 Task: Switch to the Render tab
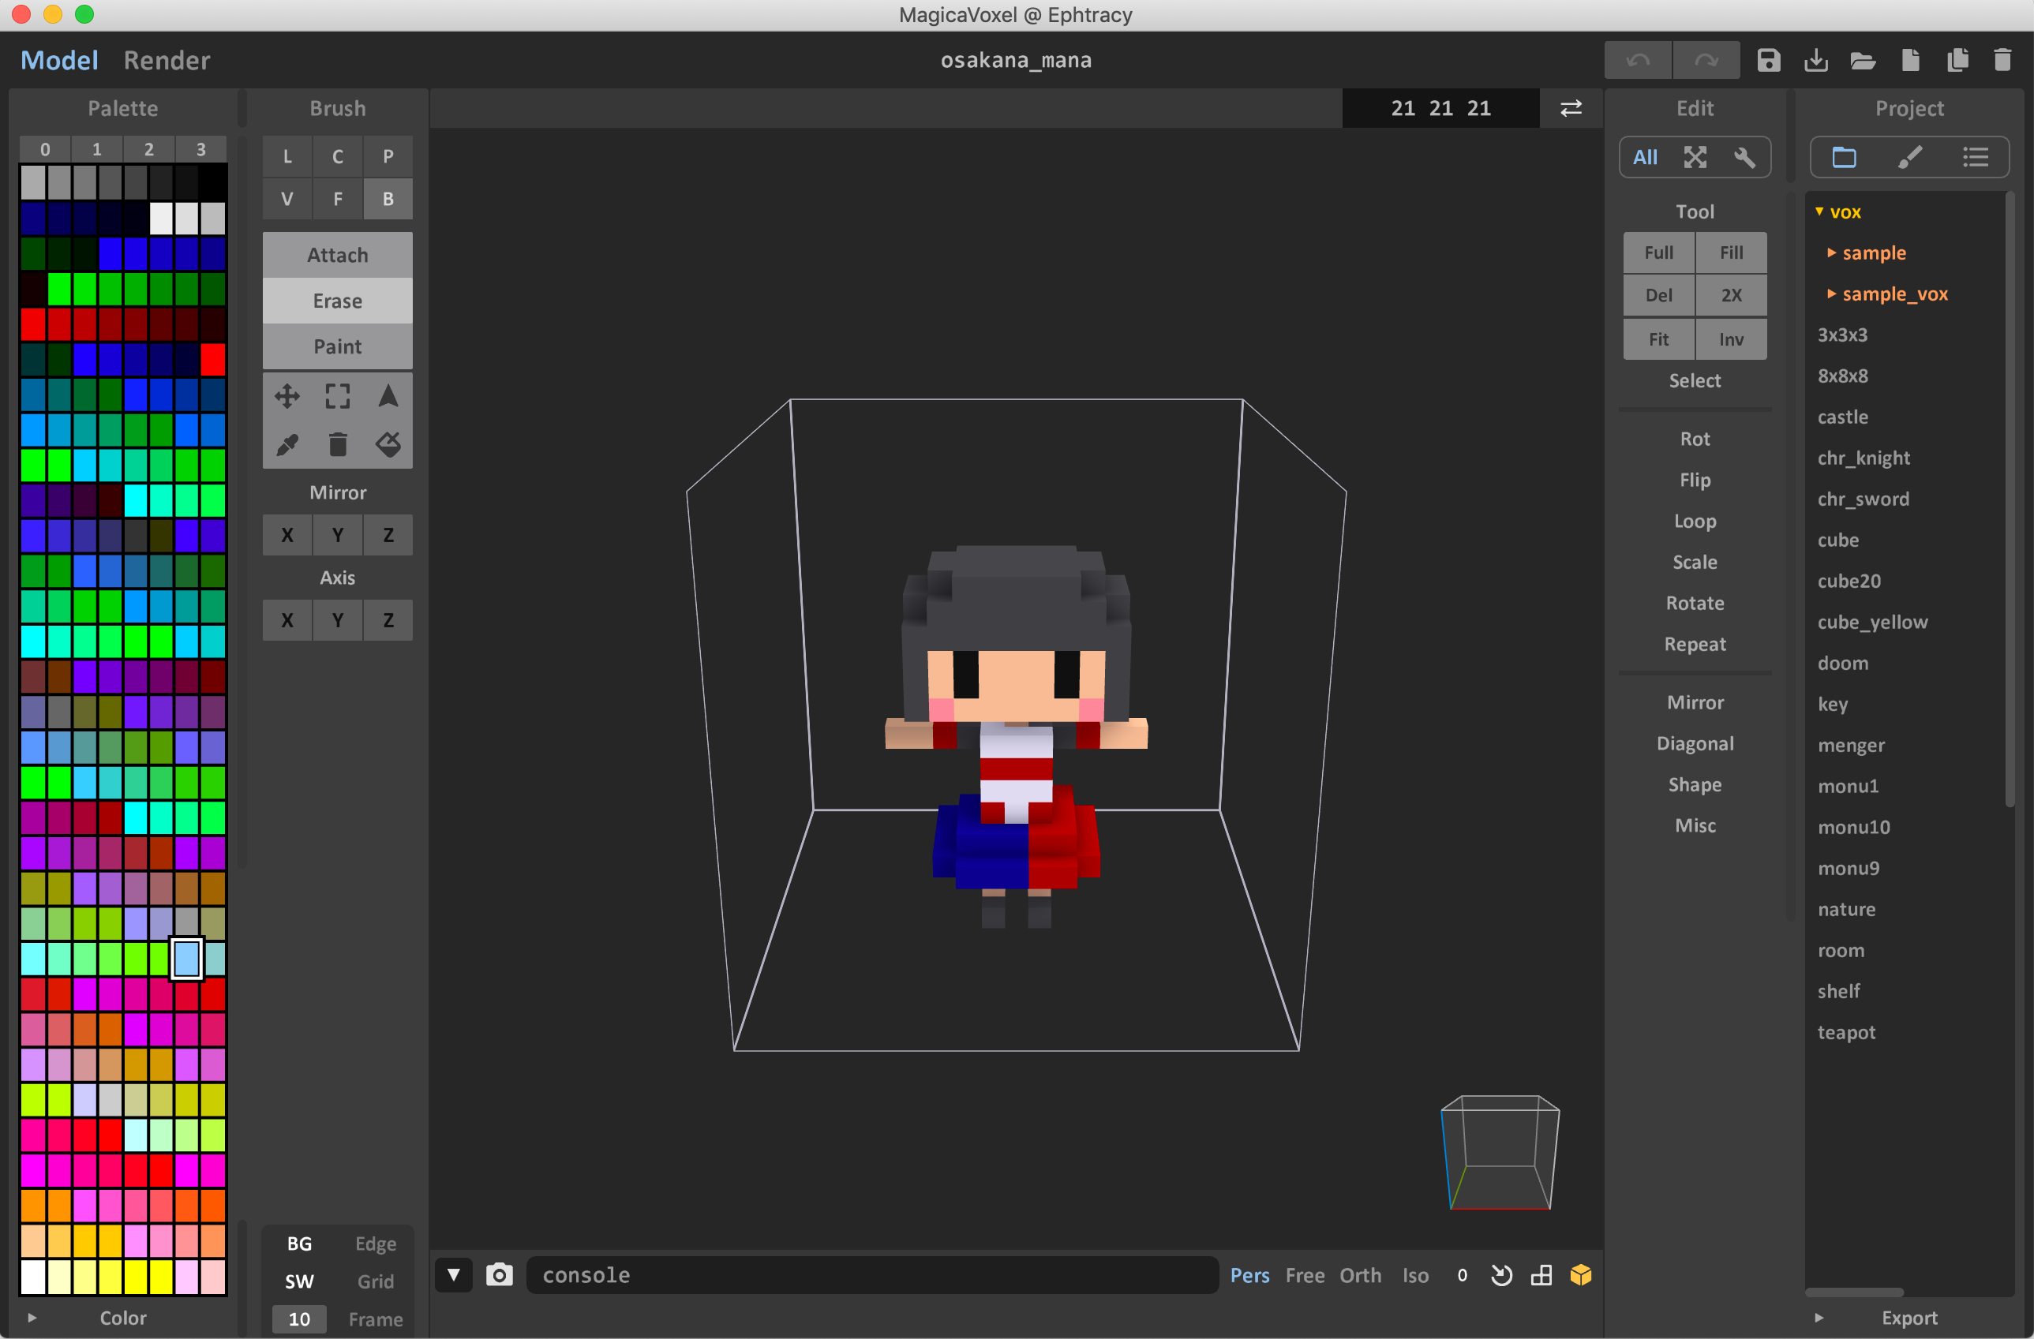167,60
